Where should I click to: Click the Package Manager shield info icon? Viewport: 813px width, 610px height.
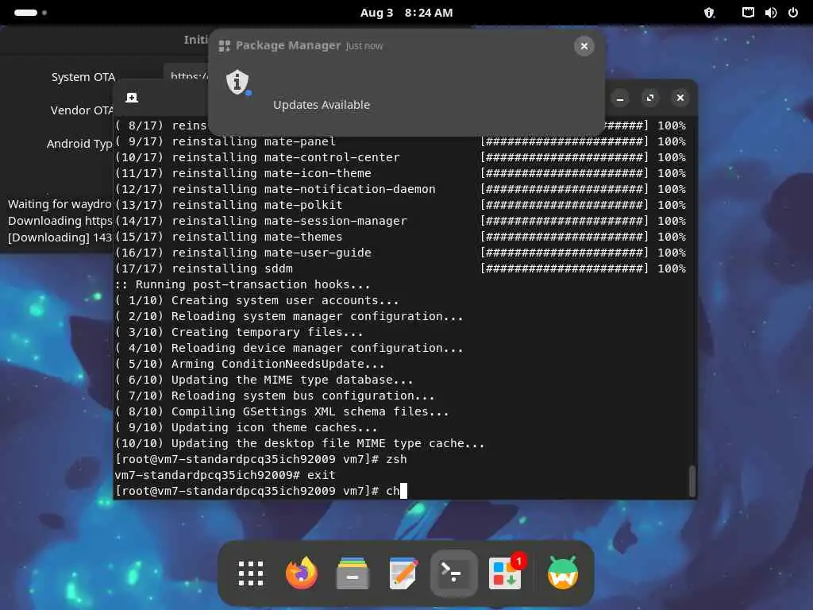tap(238, 83)
